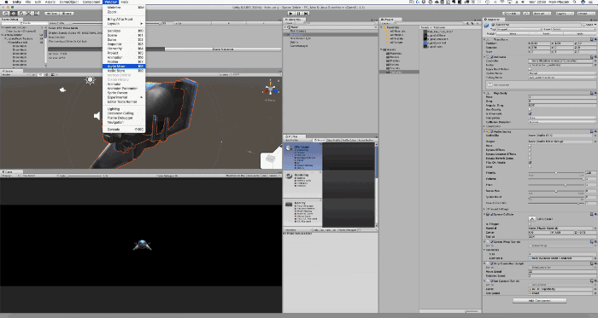Choose Occlusion Culling from Window menu

pos(124,113)
